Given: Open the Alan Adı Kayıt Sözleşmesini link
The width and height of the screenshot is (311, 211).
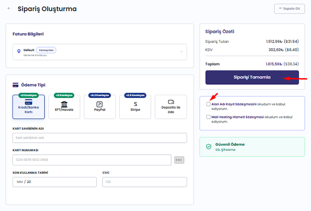Looking at the screenshot, I should pos(234,104).
